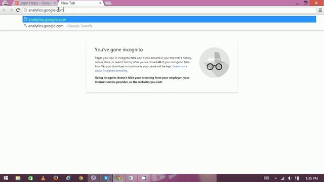
Task: Close the Login Helps tab
Action: 55,3
